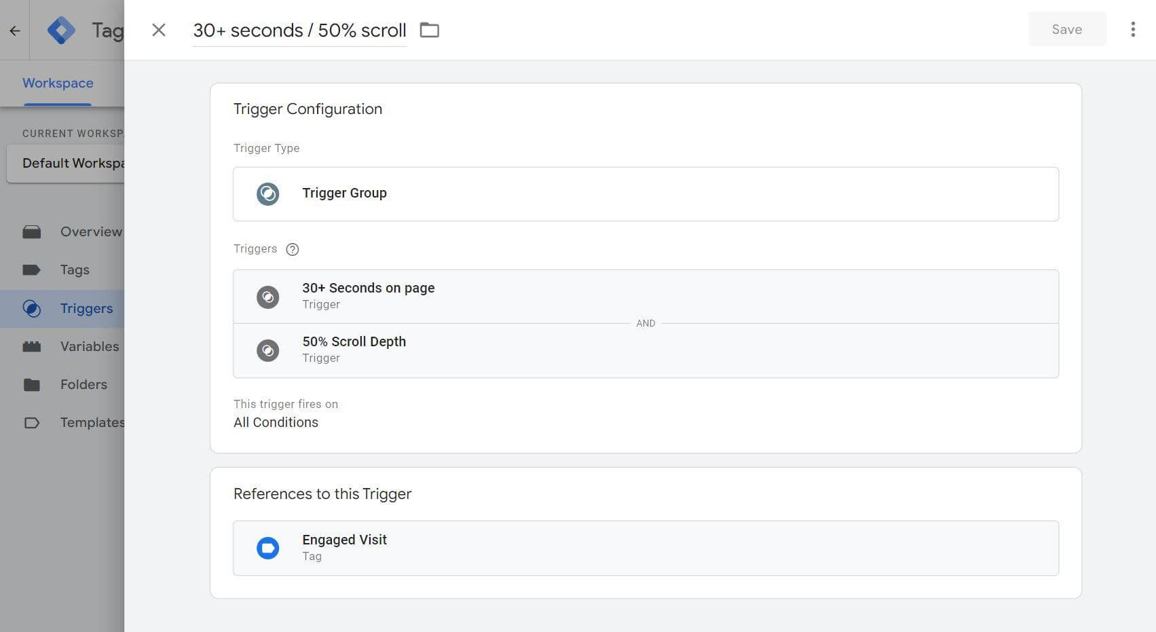1156x632 pixels.
Task: Open Folders in the sidebar
Action: tap(83, 384)
